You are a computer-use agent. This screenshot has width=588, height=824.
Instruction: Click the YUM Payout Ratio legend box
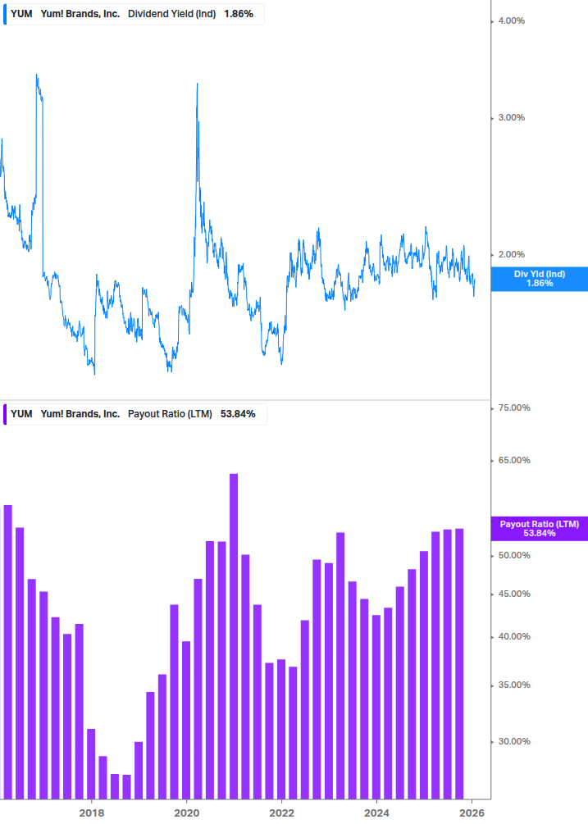tap(134, 414)
